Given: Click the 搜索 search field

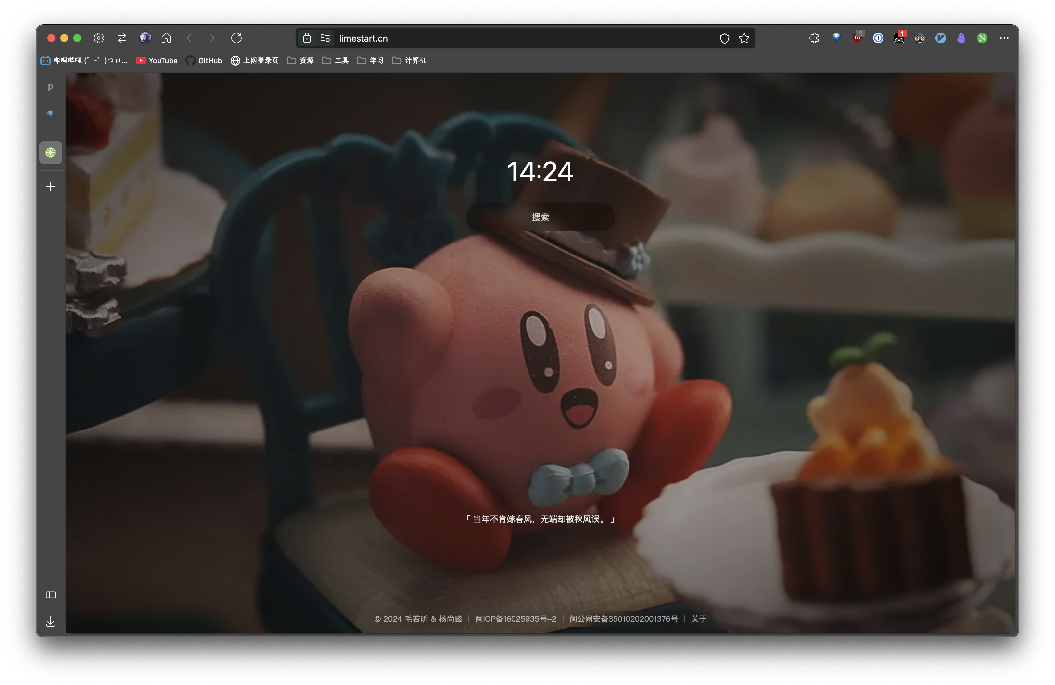Looking at the screenshot, I should [540, 218].
